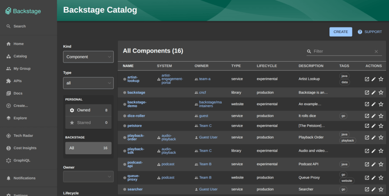This screenshot has height=196, width=389.
Task: Click the 'Queue Proxy' description cell
Action: 309,178
